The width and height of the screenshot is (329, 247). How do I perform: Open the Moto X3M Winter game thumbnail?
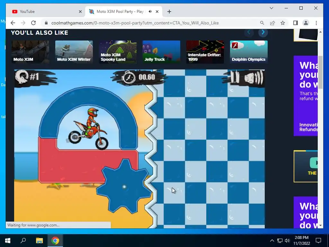74,52
